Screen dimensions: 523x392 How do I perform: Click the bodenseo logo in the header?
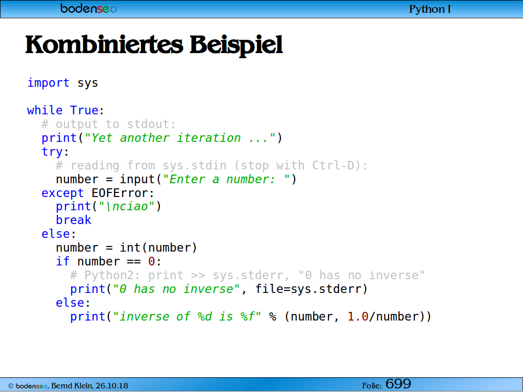tap(88, 8)
